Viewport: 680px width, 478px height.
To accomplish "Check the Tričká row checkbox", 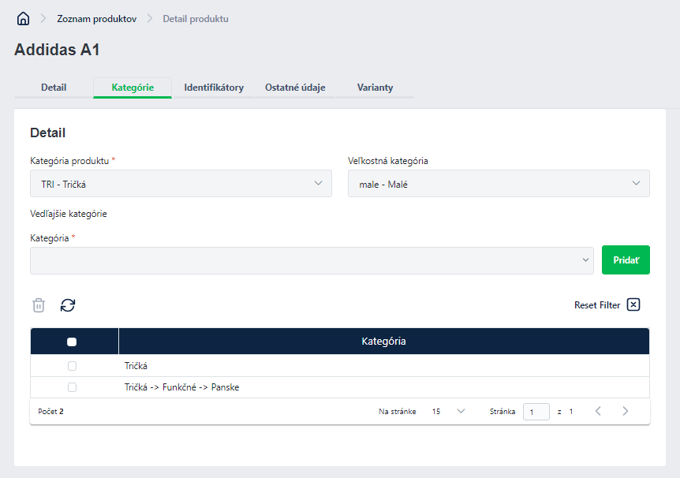I will pos(72,366).
